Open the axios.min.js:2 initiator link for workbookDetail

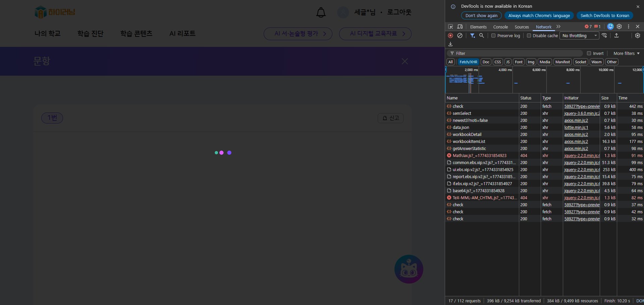[576, 135]
